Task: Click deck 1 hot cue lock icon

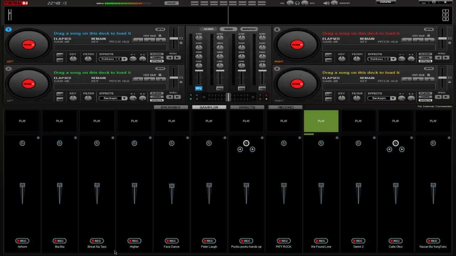Action: point(160,36)
